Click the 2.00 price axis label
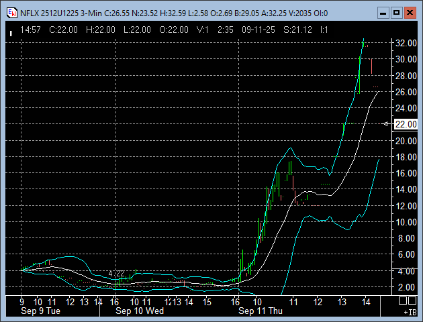Screen dimensions: 423x322 click(x=408, y=287)
